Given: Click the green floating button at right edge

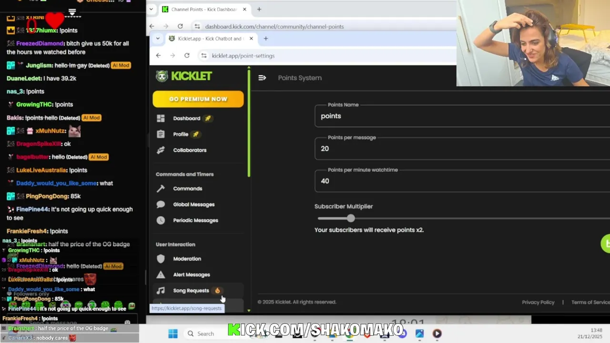Looking at the screenshot, I should (606, 243).
